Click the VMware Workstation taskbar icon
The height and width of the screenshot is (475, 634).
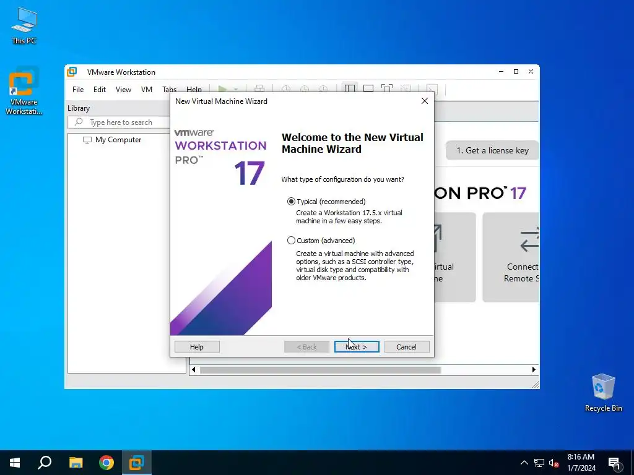pyautogui.click(x=137, y=463)
